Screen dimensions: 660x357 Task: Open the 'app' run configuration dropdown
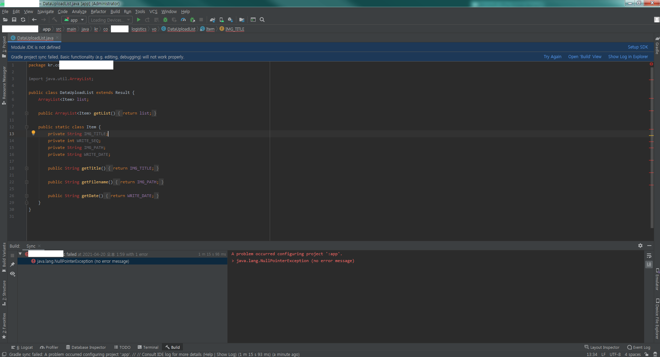73,20
